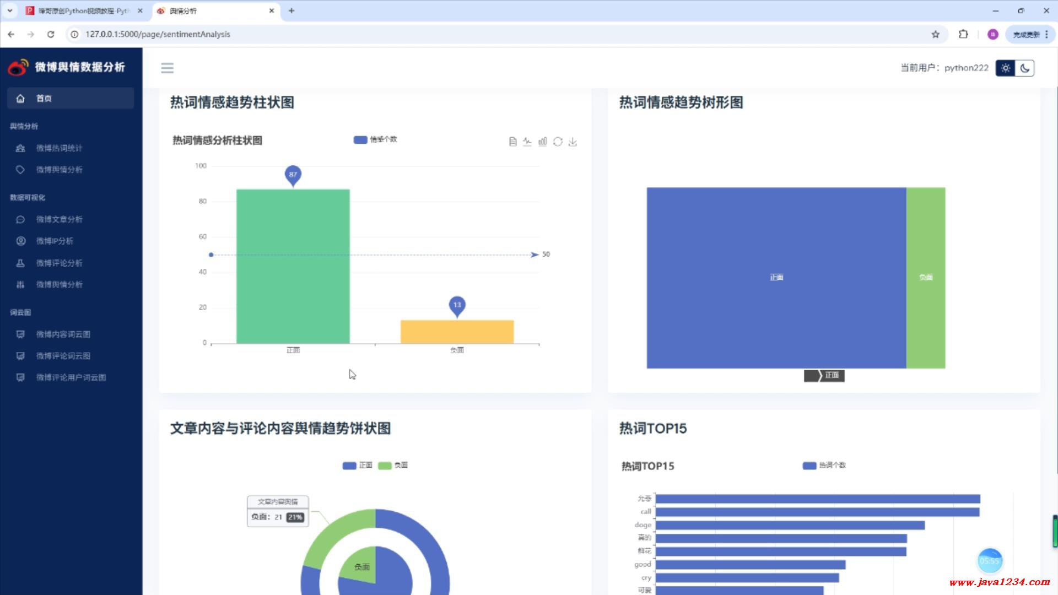Toggle the 情感个数 legend series in the bar chart
Screen dimensions: 1058x595
(375, 139)
